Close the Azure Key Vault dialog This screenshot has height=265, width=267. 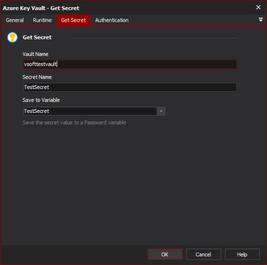coord(258,7)
